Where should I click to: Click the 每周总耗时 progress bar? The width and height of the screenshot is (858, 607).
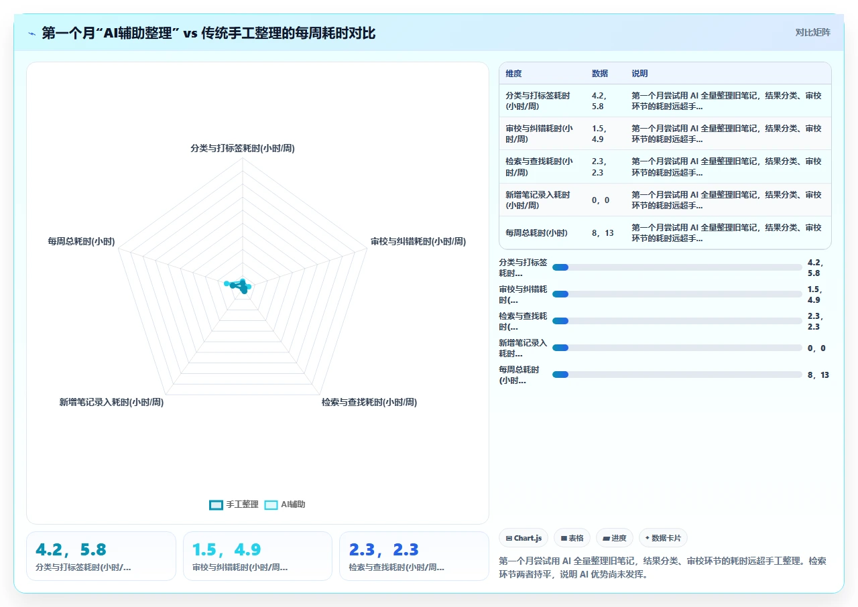(677, 375)
